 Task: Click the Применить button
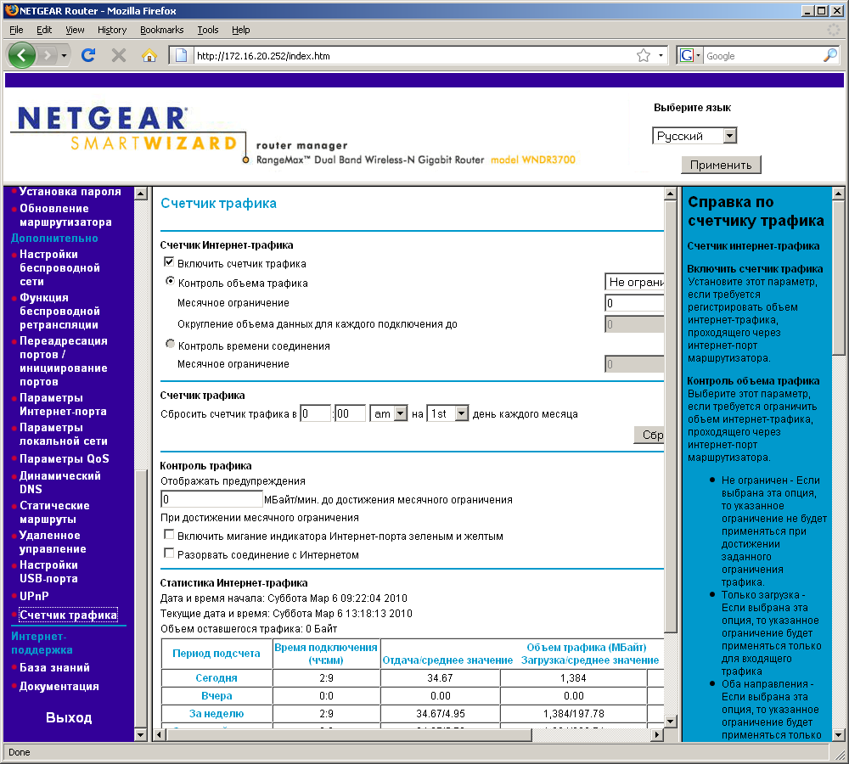[721, 165]
